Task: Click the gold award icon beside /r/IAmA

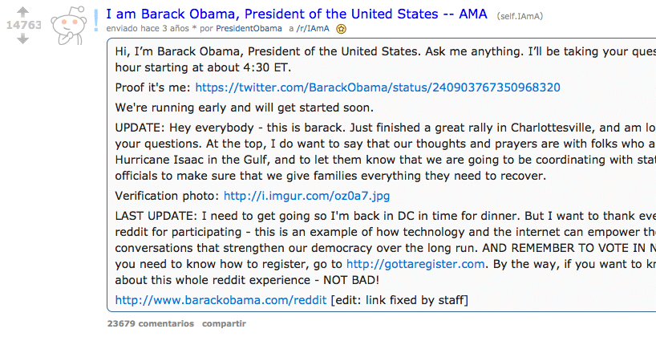Action: tap(342, 29)
